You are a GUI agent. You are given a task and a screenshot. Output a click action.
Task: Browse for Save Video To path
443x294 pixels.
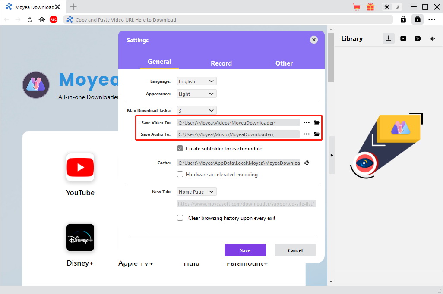307,122
